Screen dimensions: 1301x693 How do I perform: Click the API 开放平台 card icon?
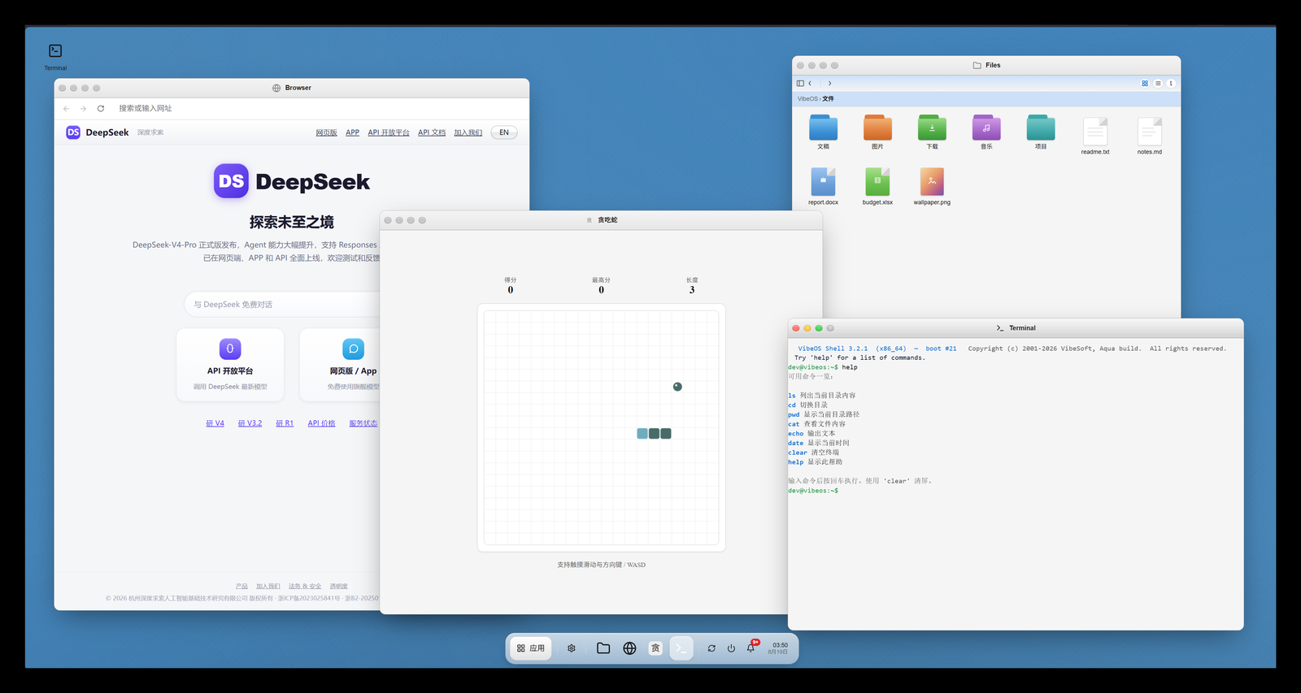(230, 349)
